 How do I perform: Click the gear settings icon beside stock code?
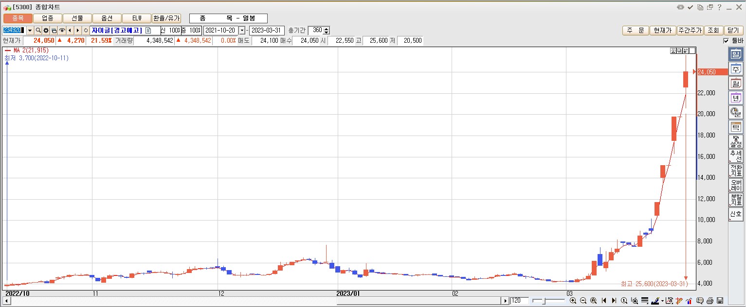click(x=46, y=31)
